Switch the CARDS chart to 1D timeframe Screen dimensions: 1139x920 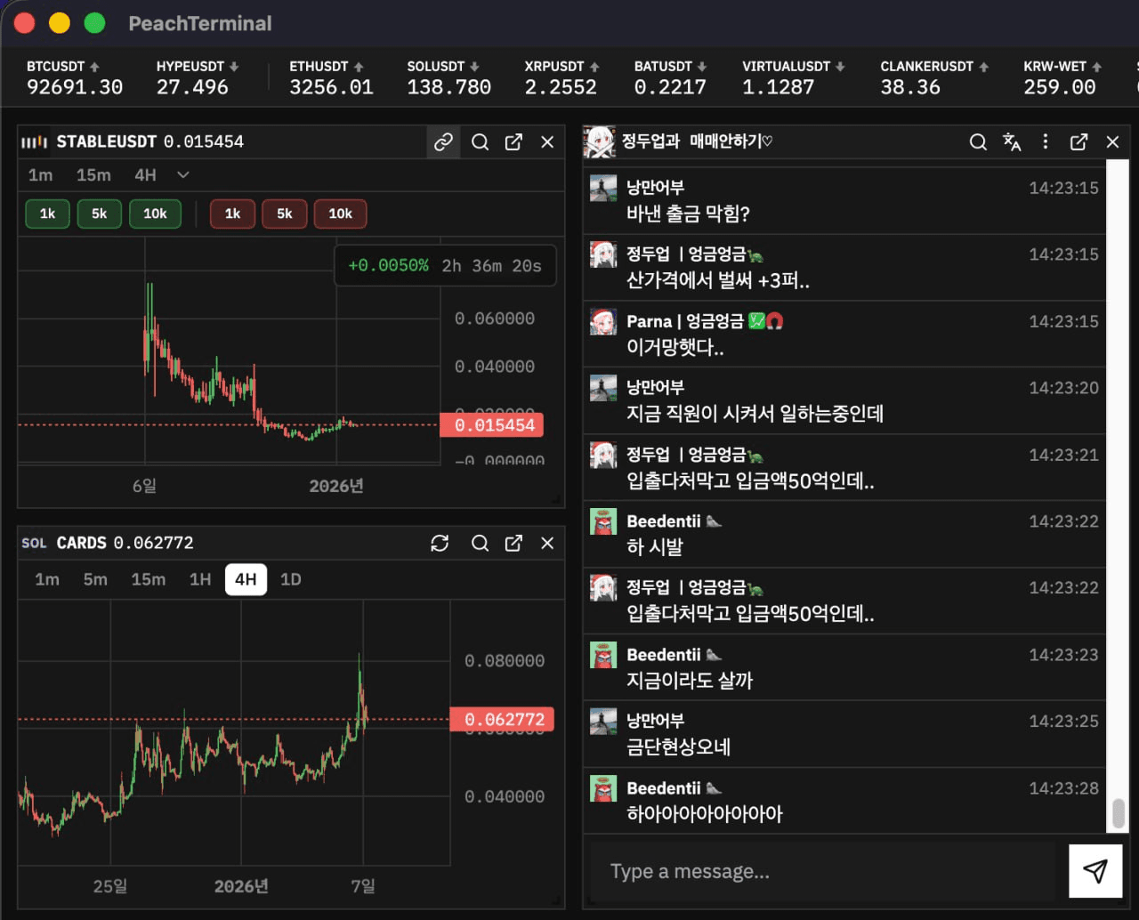[x=290, y=579]
